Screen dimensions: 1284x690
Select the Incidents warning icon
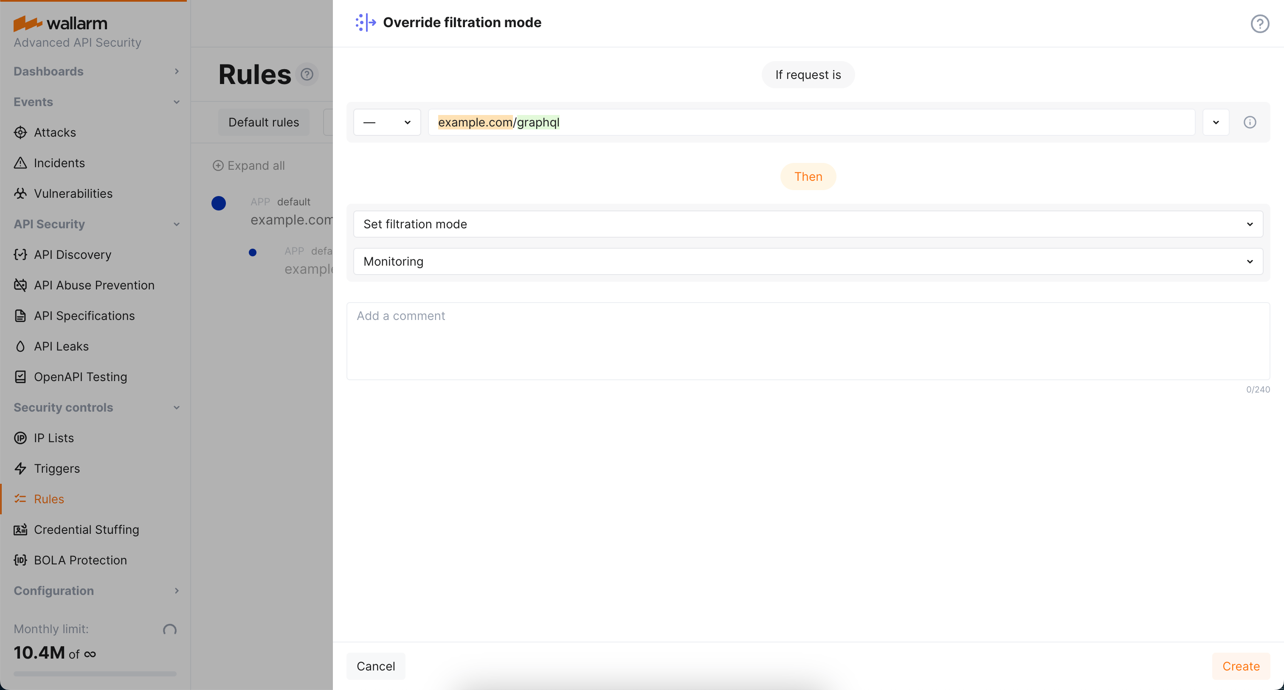20,163
